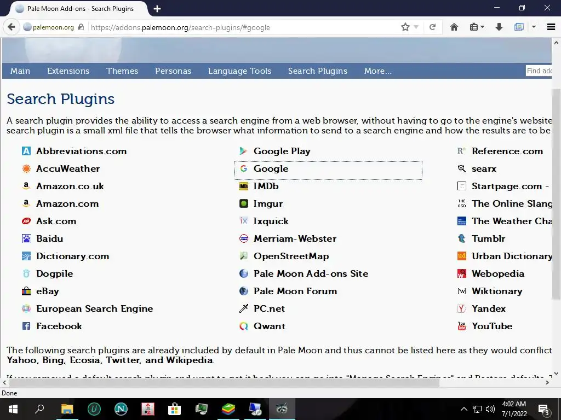Open the Windows Start button
Viewport: 561px width, 420px height.
(13, 409)
